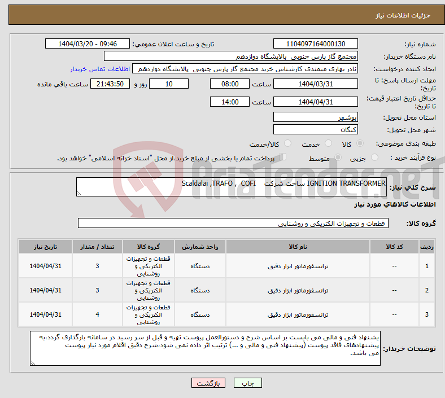Click the response deadline date 1404/03/31
Screen dimensions: 445x398
(x=315, y=84)
